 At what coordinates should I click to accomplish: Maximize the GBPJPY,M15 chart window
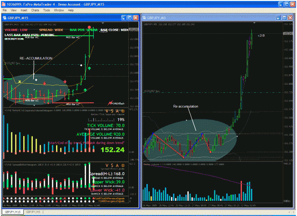tap(130, 18)
